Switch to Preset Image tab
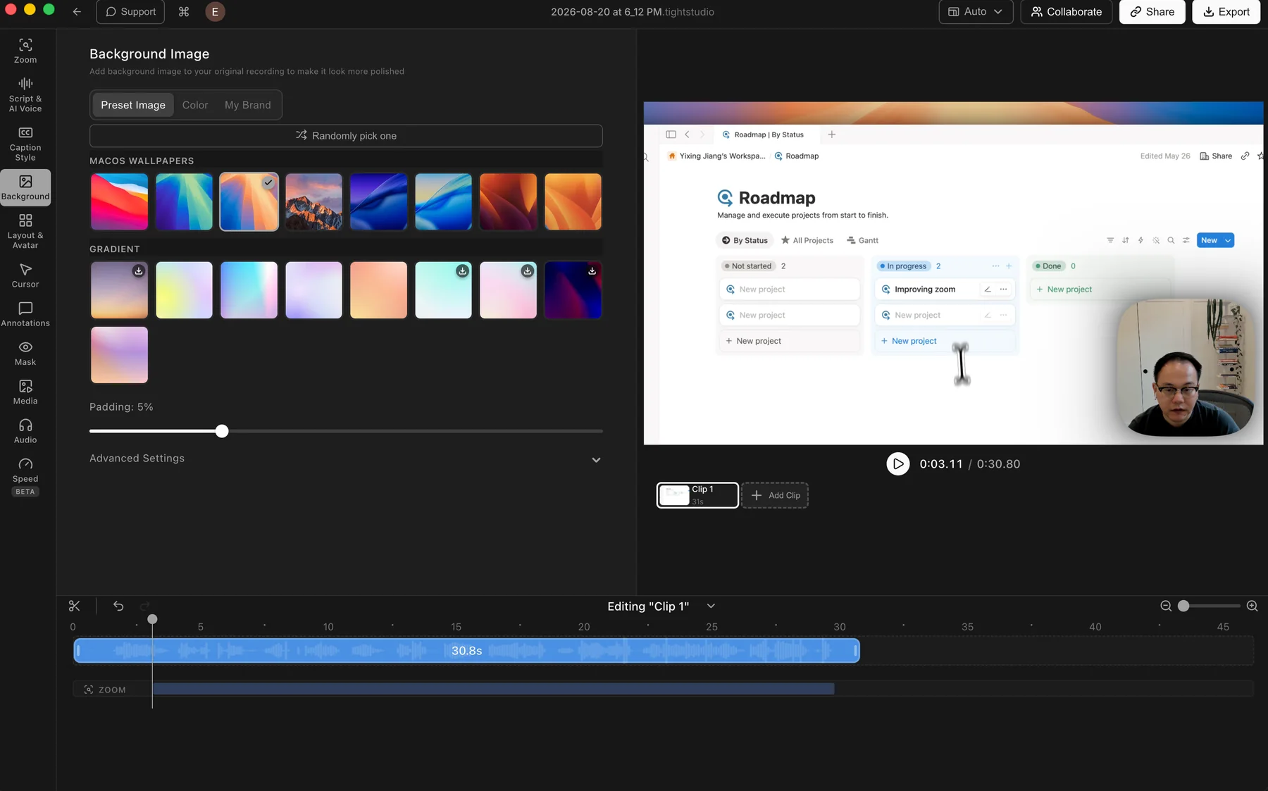Viewport: 1268px width, 791px height. tap(133, 105)
